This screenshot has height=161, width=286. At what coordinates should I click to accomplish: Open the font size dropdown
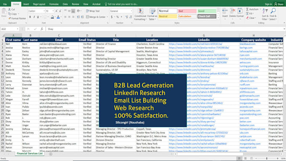pyautogui.click(x=53, y=11)
